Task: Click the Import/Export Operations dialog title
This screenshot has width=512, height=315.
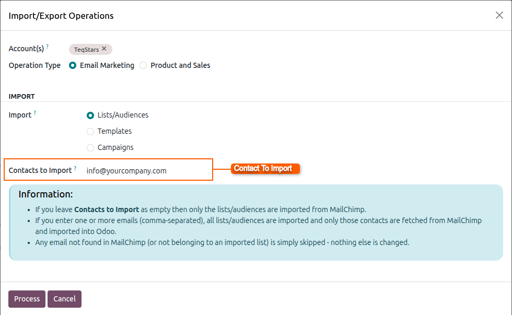Action: [61, 16]
